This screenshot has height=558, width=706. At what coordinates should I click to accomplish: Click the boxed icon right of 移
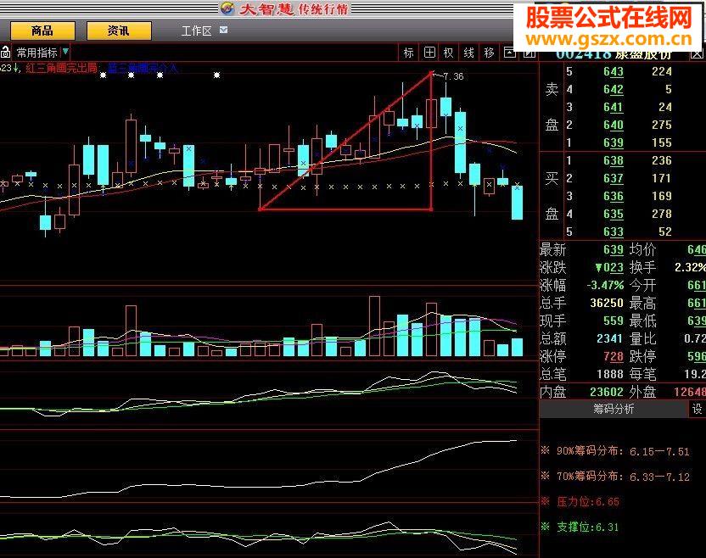point(509,53)
